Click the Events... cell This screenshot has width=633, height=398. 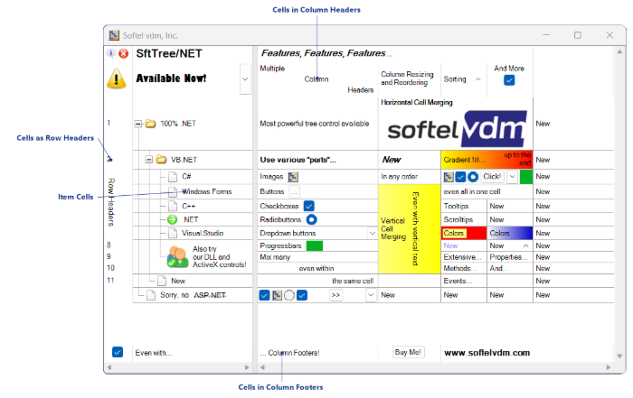(x=464, y=281)
